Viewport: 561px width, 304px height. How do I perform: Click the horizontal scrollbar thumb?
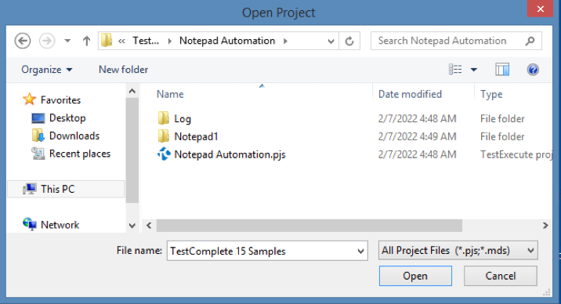point(309,226)
